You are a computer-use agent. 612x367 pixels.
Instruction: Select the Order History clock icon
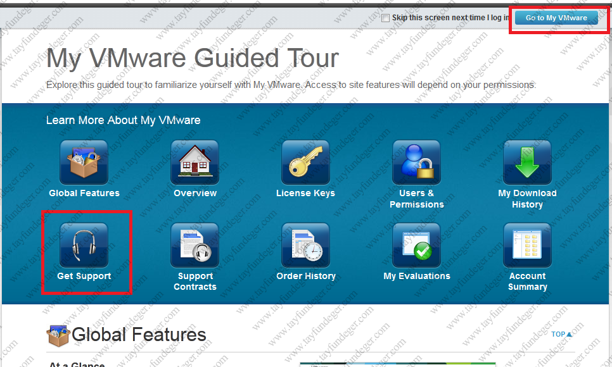pos(305,246)
